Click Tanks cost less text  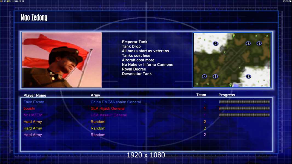136,55
